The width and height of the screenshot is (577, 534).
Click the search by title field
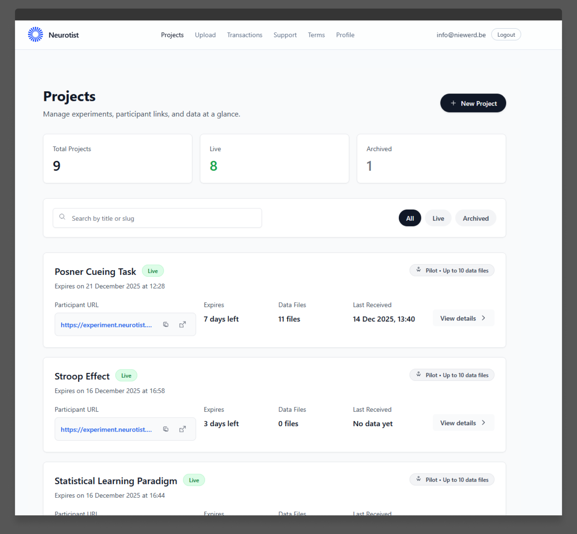(x=157, y=218)
